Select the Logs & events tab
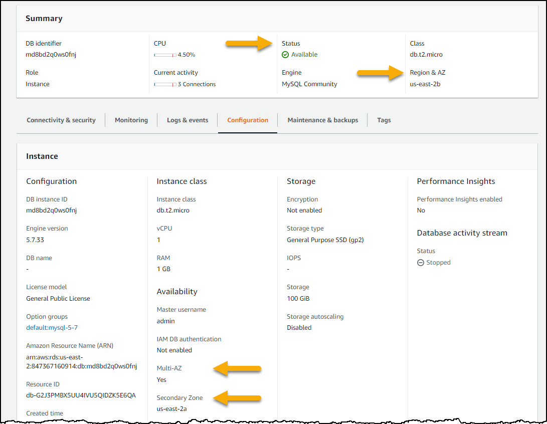The height and width of the screenshot is (424, 547). pyautogui.click(x=188, y=120)
